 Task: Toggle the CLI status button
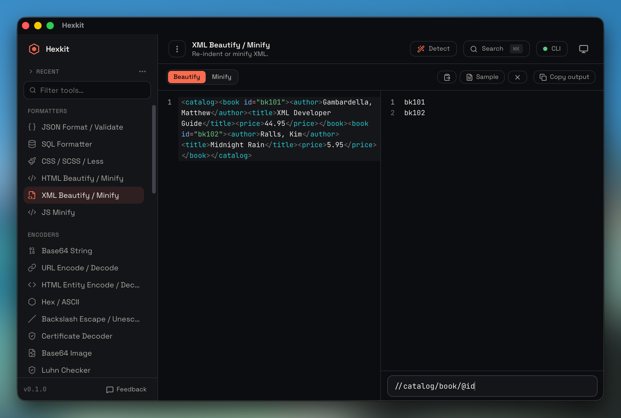[552, 49]
